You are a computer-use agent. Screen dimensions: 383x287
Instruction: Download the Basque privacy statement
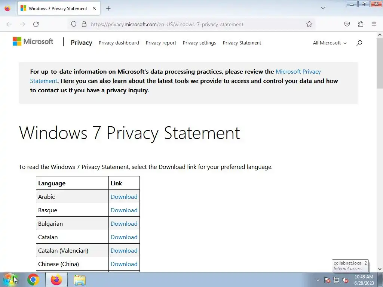point(124,210)
